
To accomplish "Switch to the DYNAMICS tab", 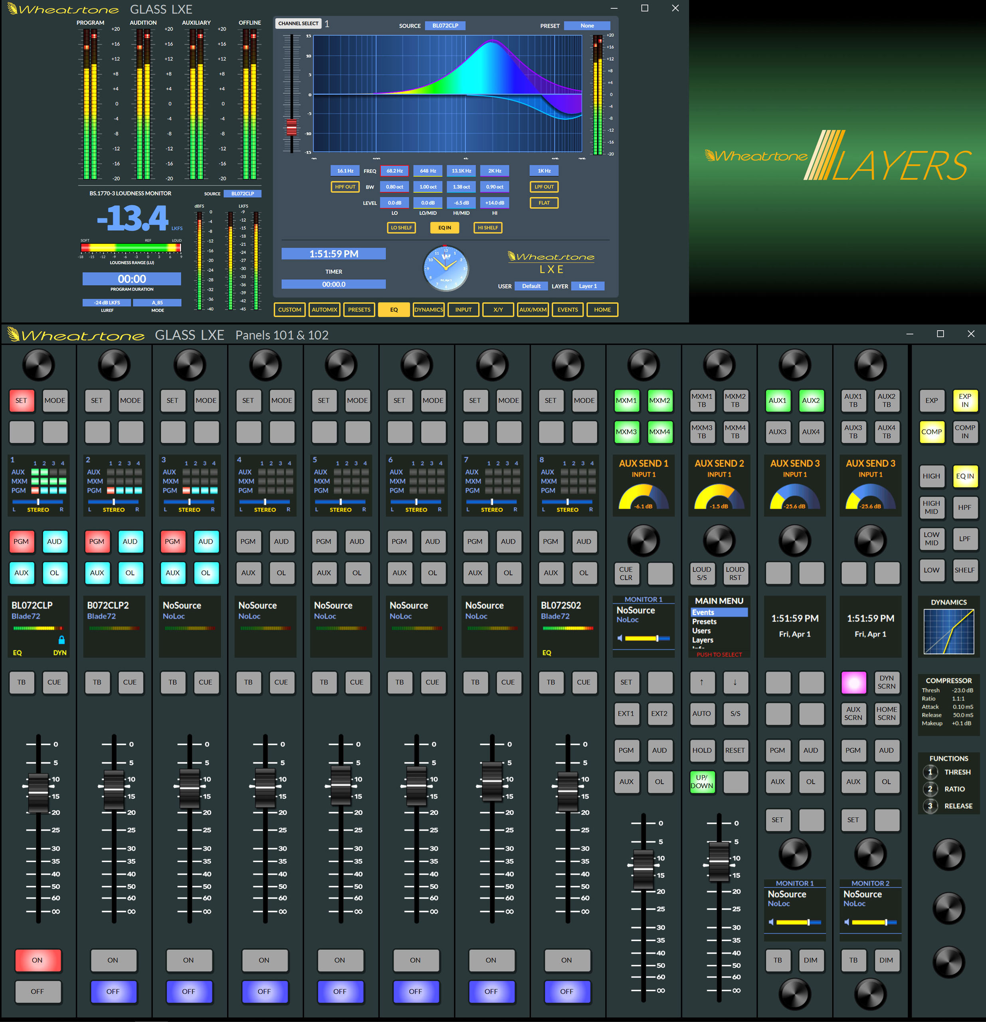I will coord(429,310).
